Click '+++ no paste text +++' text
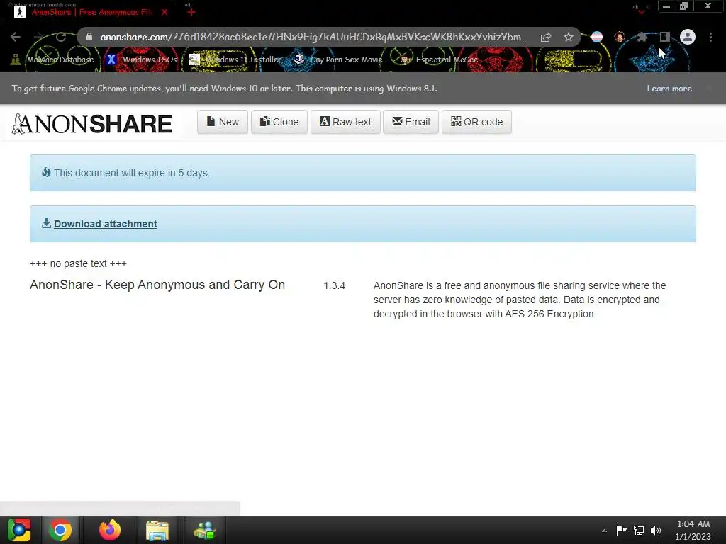 78,263
